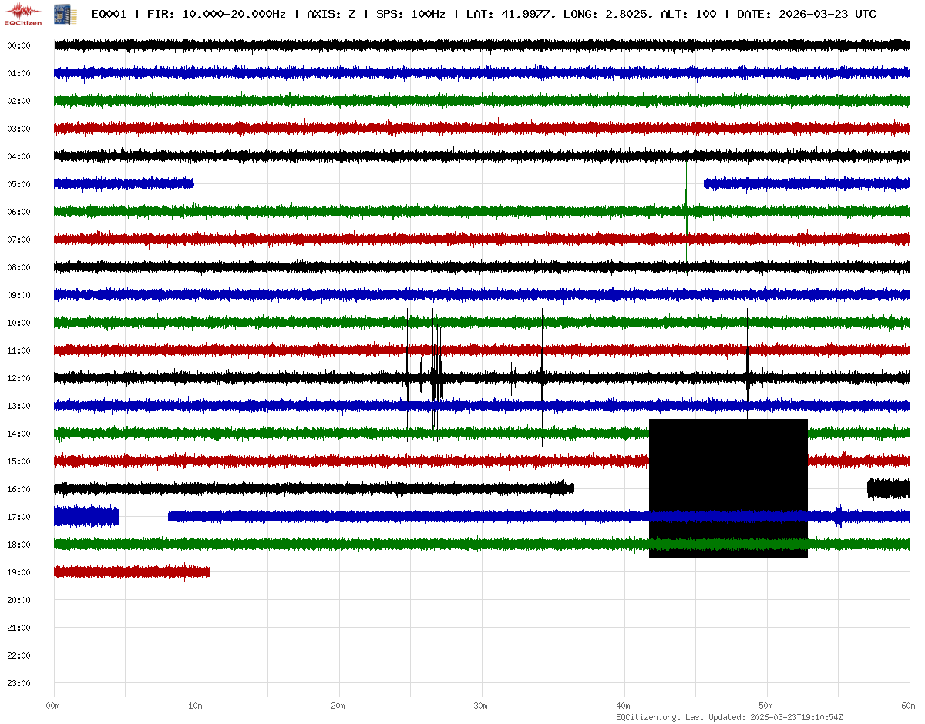Viewport: 925px width, 724px height.
Task: Click the EQCitizen waveform logo
Action: pyautogui.click(x=23, y=13)
